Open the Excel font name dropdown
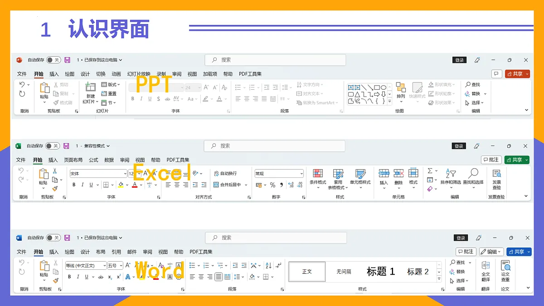 (125, 174)
